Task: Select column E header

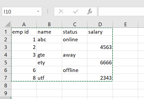Action: pos(125,24)
